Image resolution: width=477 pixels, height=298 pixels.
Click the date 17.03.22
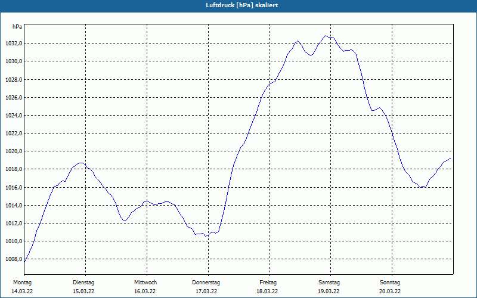pos(206,291)
